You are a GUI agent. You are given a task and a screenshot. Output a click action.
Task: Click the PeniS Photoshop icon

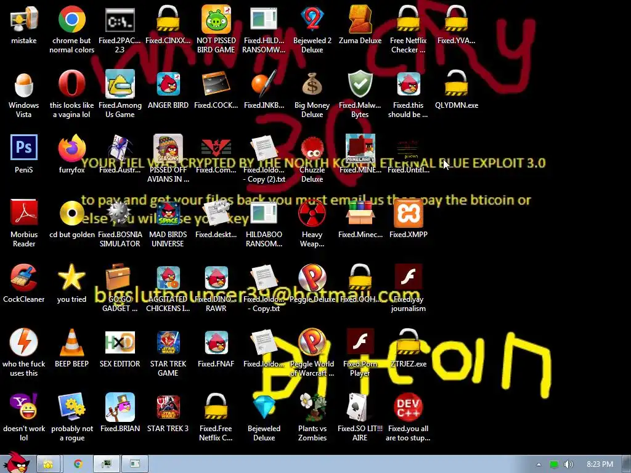click(24, 148)
